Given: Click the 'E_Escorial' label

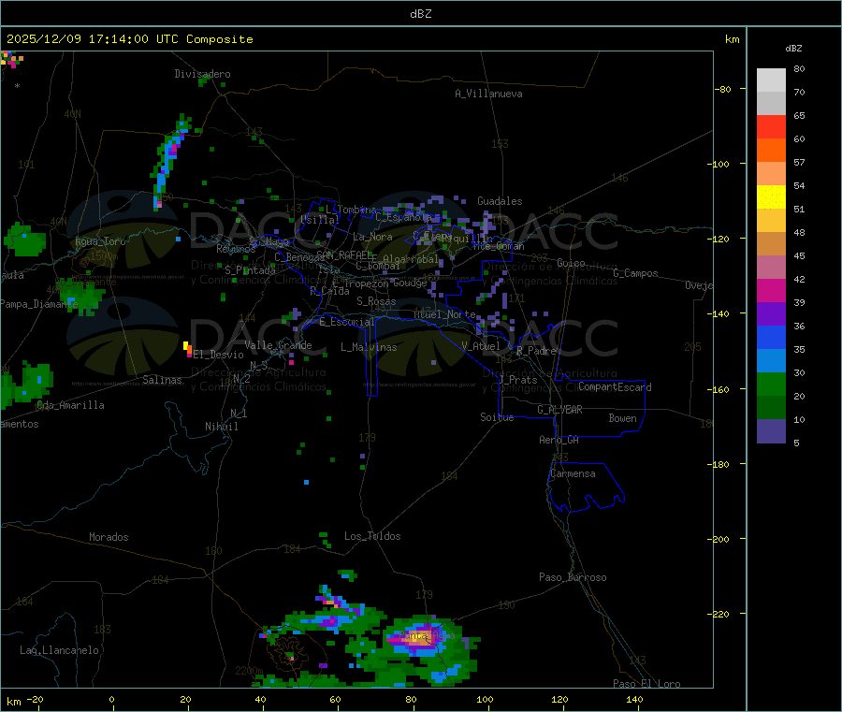Looking at the screenshot, I should pyautogui.click(x=347, y=322).
